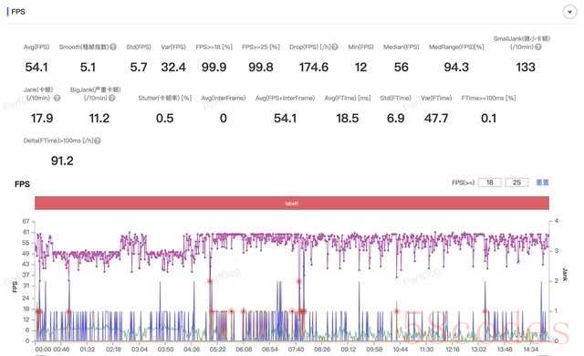Click the red jank marker near 07:40 on chart
This screenshot has width=584, height=356.
click(x=298, y=281)
